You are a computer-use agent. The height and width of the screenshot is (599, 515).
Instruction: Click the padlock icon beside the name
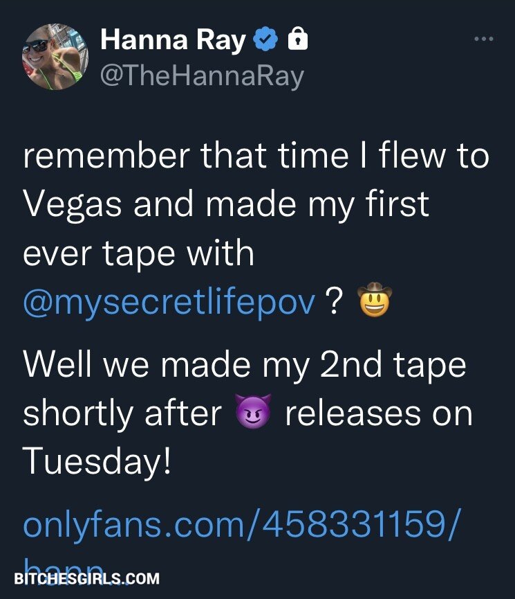tap(297, 40)
